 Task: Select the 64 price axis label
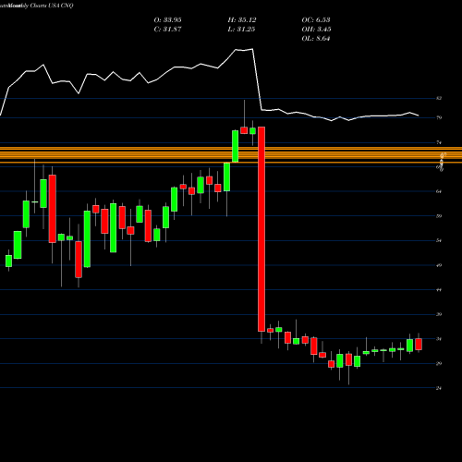[439, 191]
